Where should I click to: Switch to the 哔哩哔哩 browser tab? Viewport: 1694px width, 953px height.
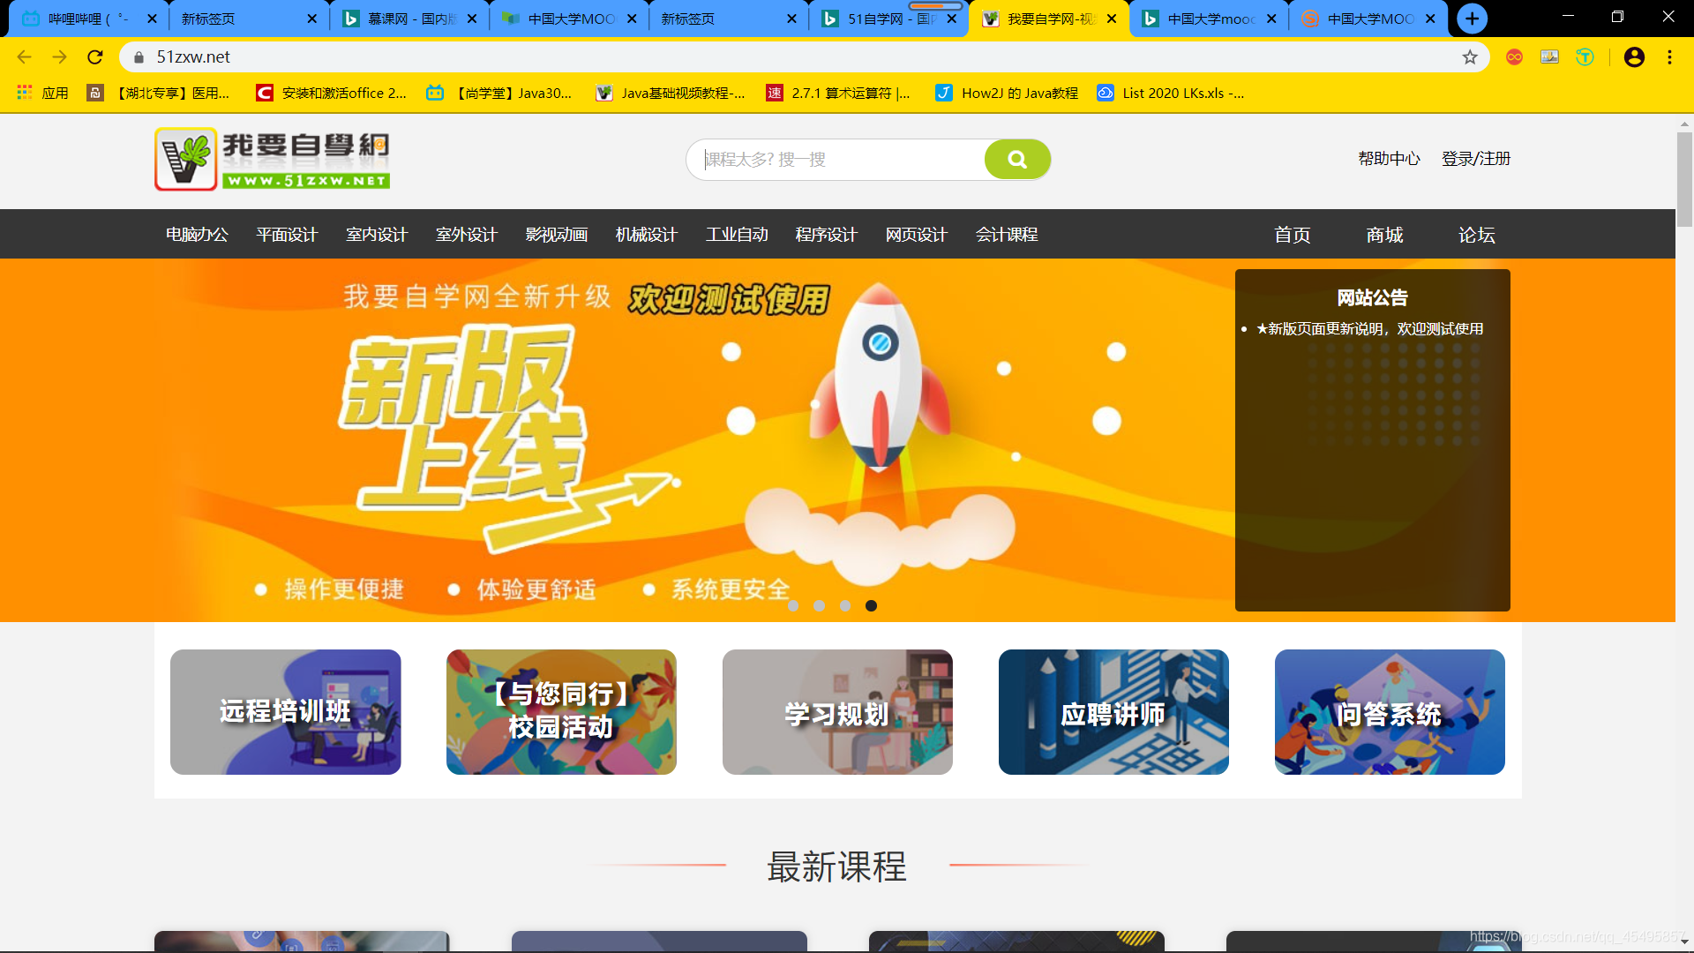coord(79,19)
